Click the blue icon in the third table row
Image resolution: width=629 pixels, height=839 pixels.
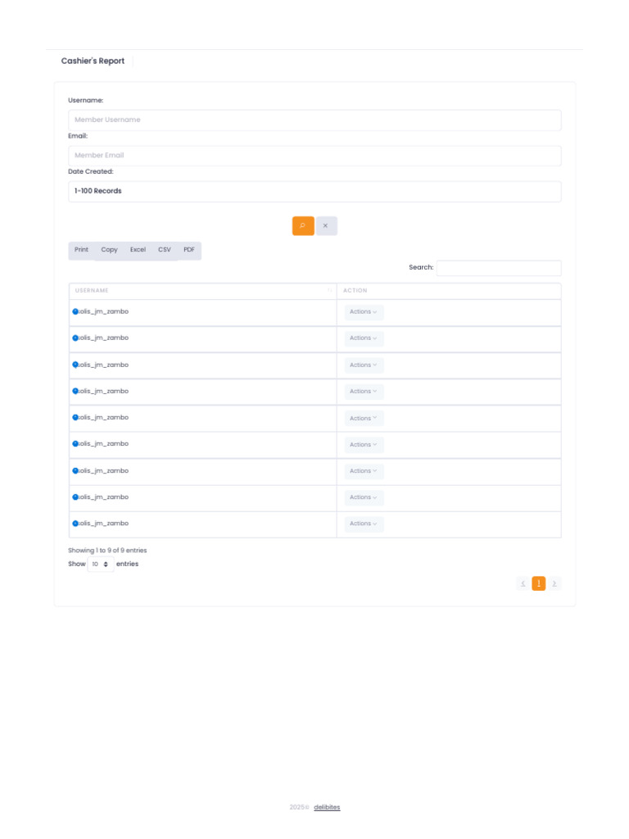75,365
